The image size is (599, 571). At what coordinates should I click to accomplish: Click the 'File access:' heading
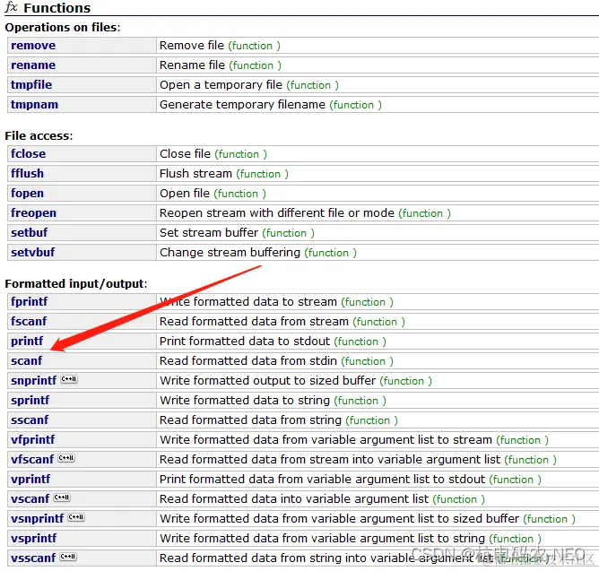[39, 136]
